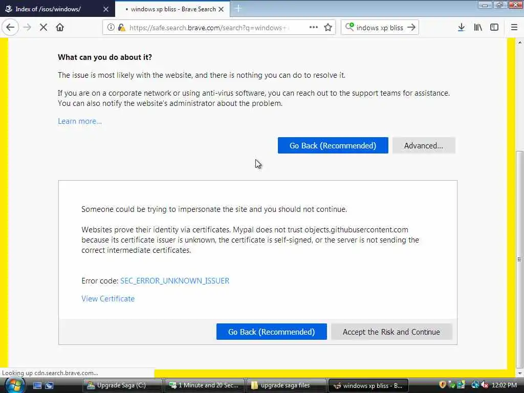This screenshot has height=393, width=524.
Task: Open the downloads arrow icon
Action: pos(461,28)
